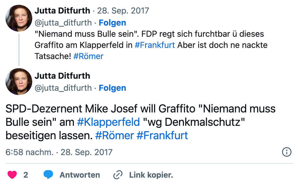Click the like count number 2
This screenshot has width=298, height=184.
[x=26, y=175]
